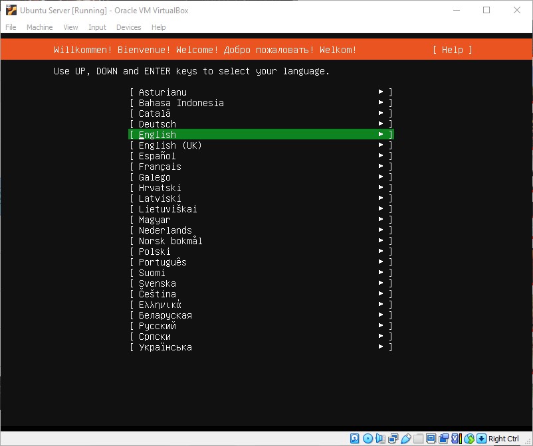Select Català language
This screenshot has width=533, height=446.
pyautogui.click(x=261, y=113)
